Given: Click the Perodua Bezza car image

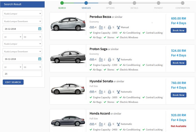Looking at the screenshot, I should [x=68, y=24].
